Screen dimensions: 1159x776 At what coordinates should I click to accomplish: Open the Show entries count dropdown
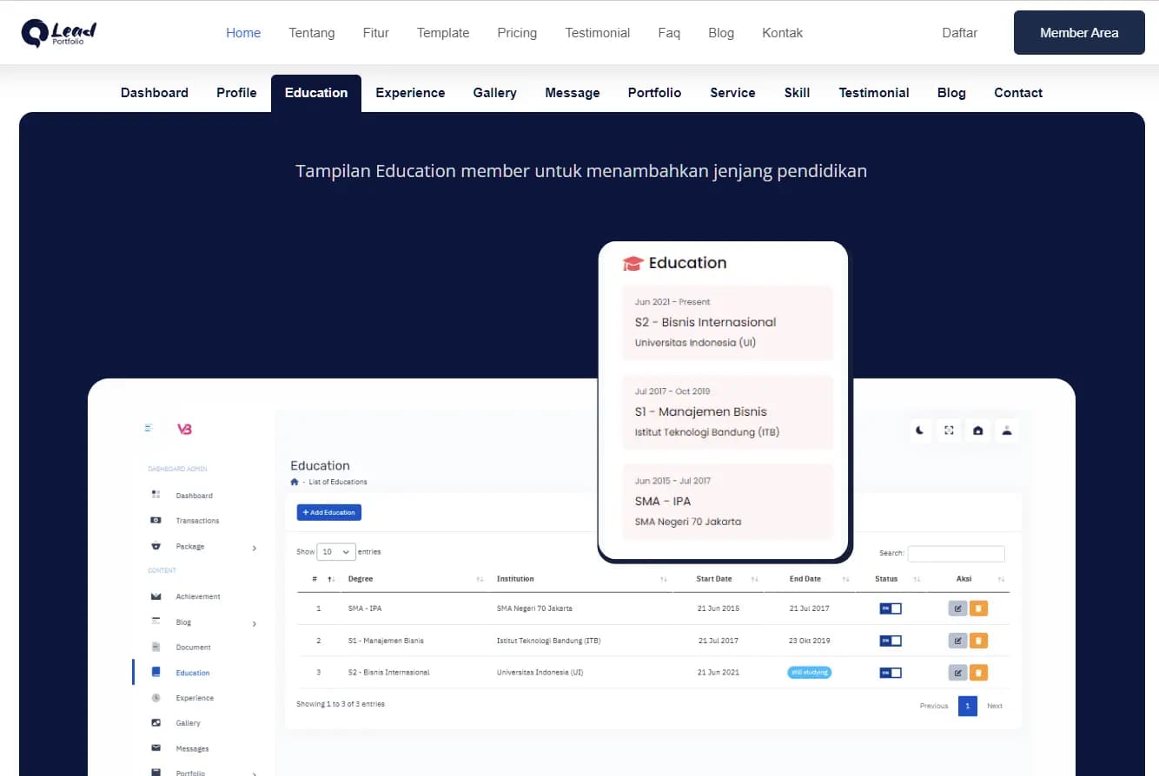[336, 551]
